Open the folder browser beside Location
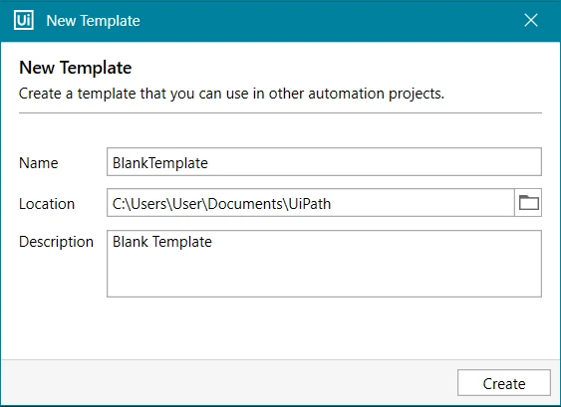The height and width of the screenshot is (407, 561). point(528,203)
